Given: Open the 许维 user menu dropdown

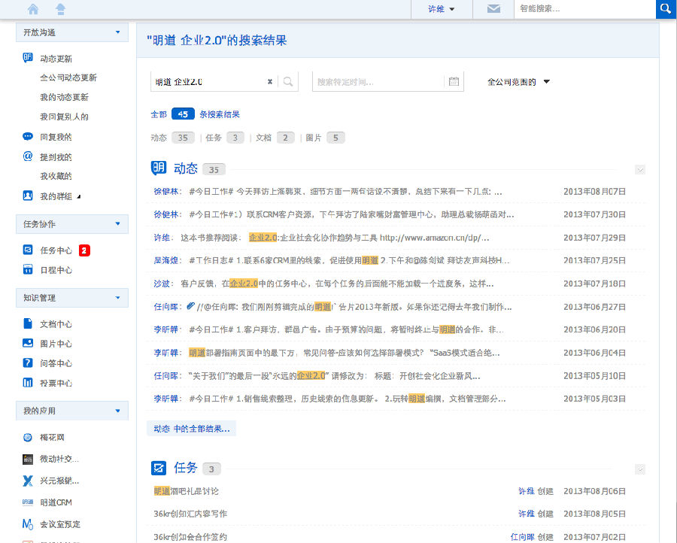Looking at the screenshot, I should (x=445, y=9).
